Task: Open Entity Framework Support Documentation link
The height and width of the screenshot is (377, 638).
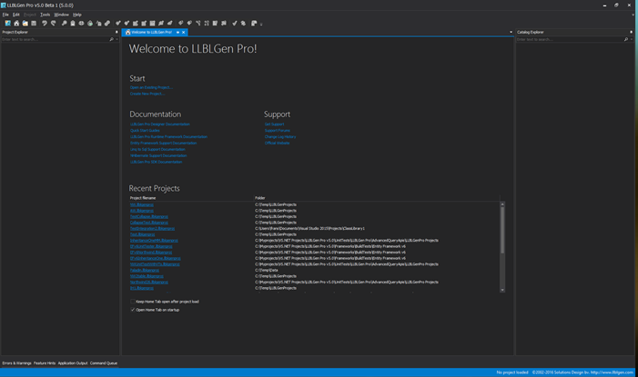Action: click(163, 143)
